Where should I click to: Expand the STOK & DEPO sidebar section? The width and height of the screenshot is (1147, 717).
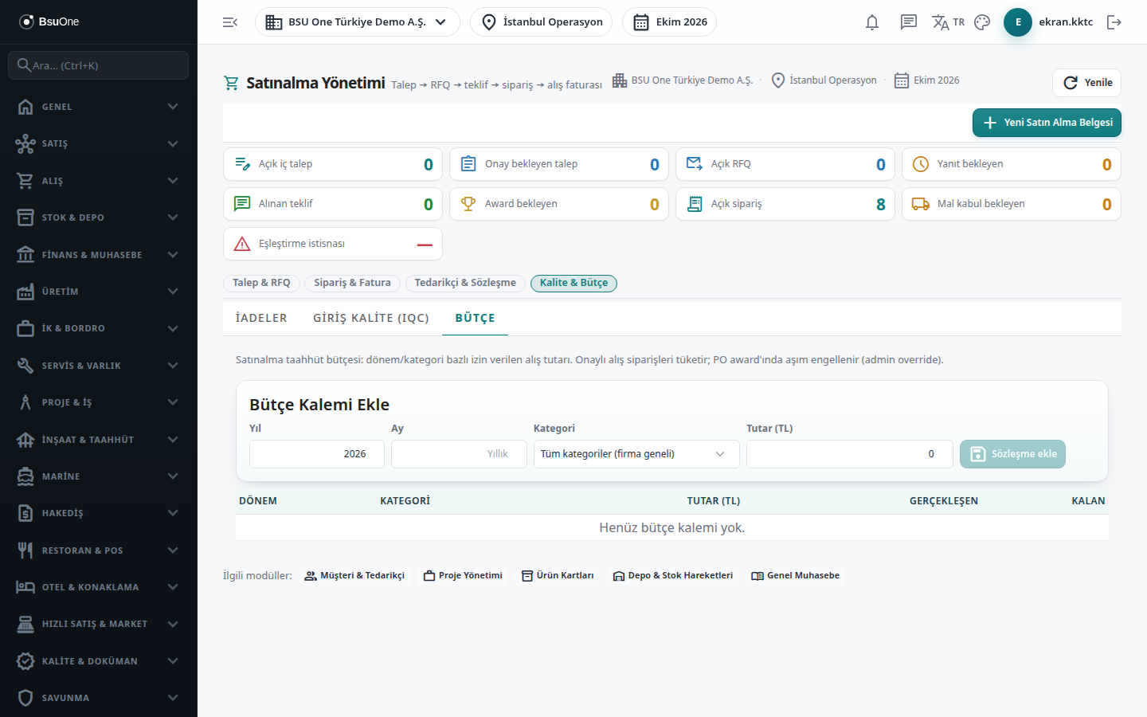point(99,217)
